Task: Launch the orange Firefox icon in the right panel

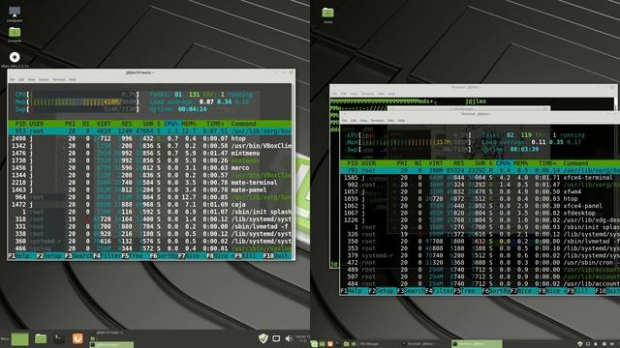Action: coord(330,344)
